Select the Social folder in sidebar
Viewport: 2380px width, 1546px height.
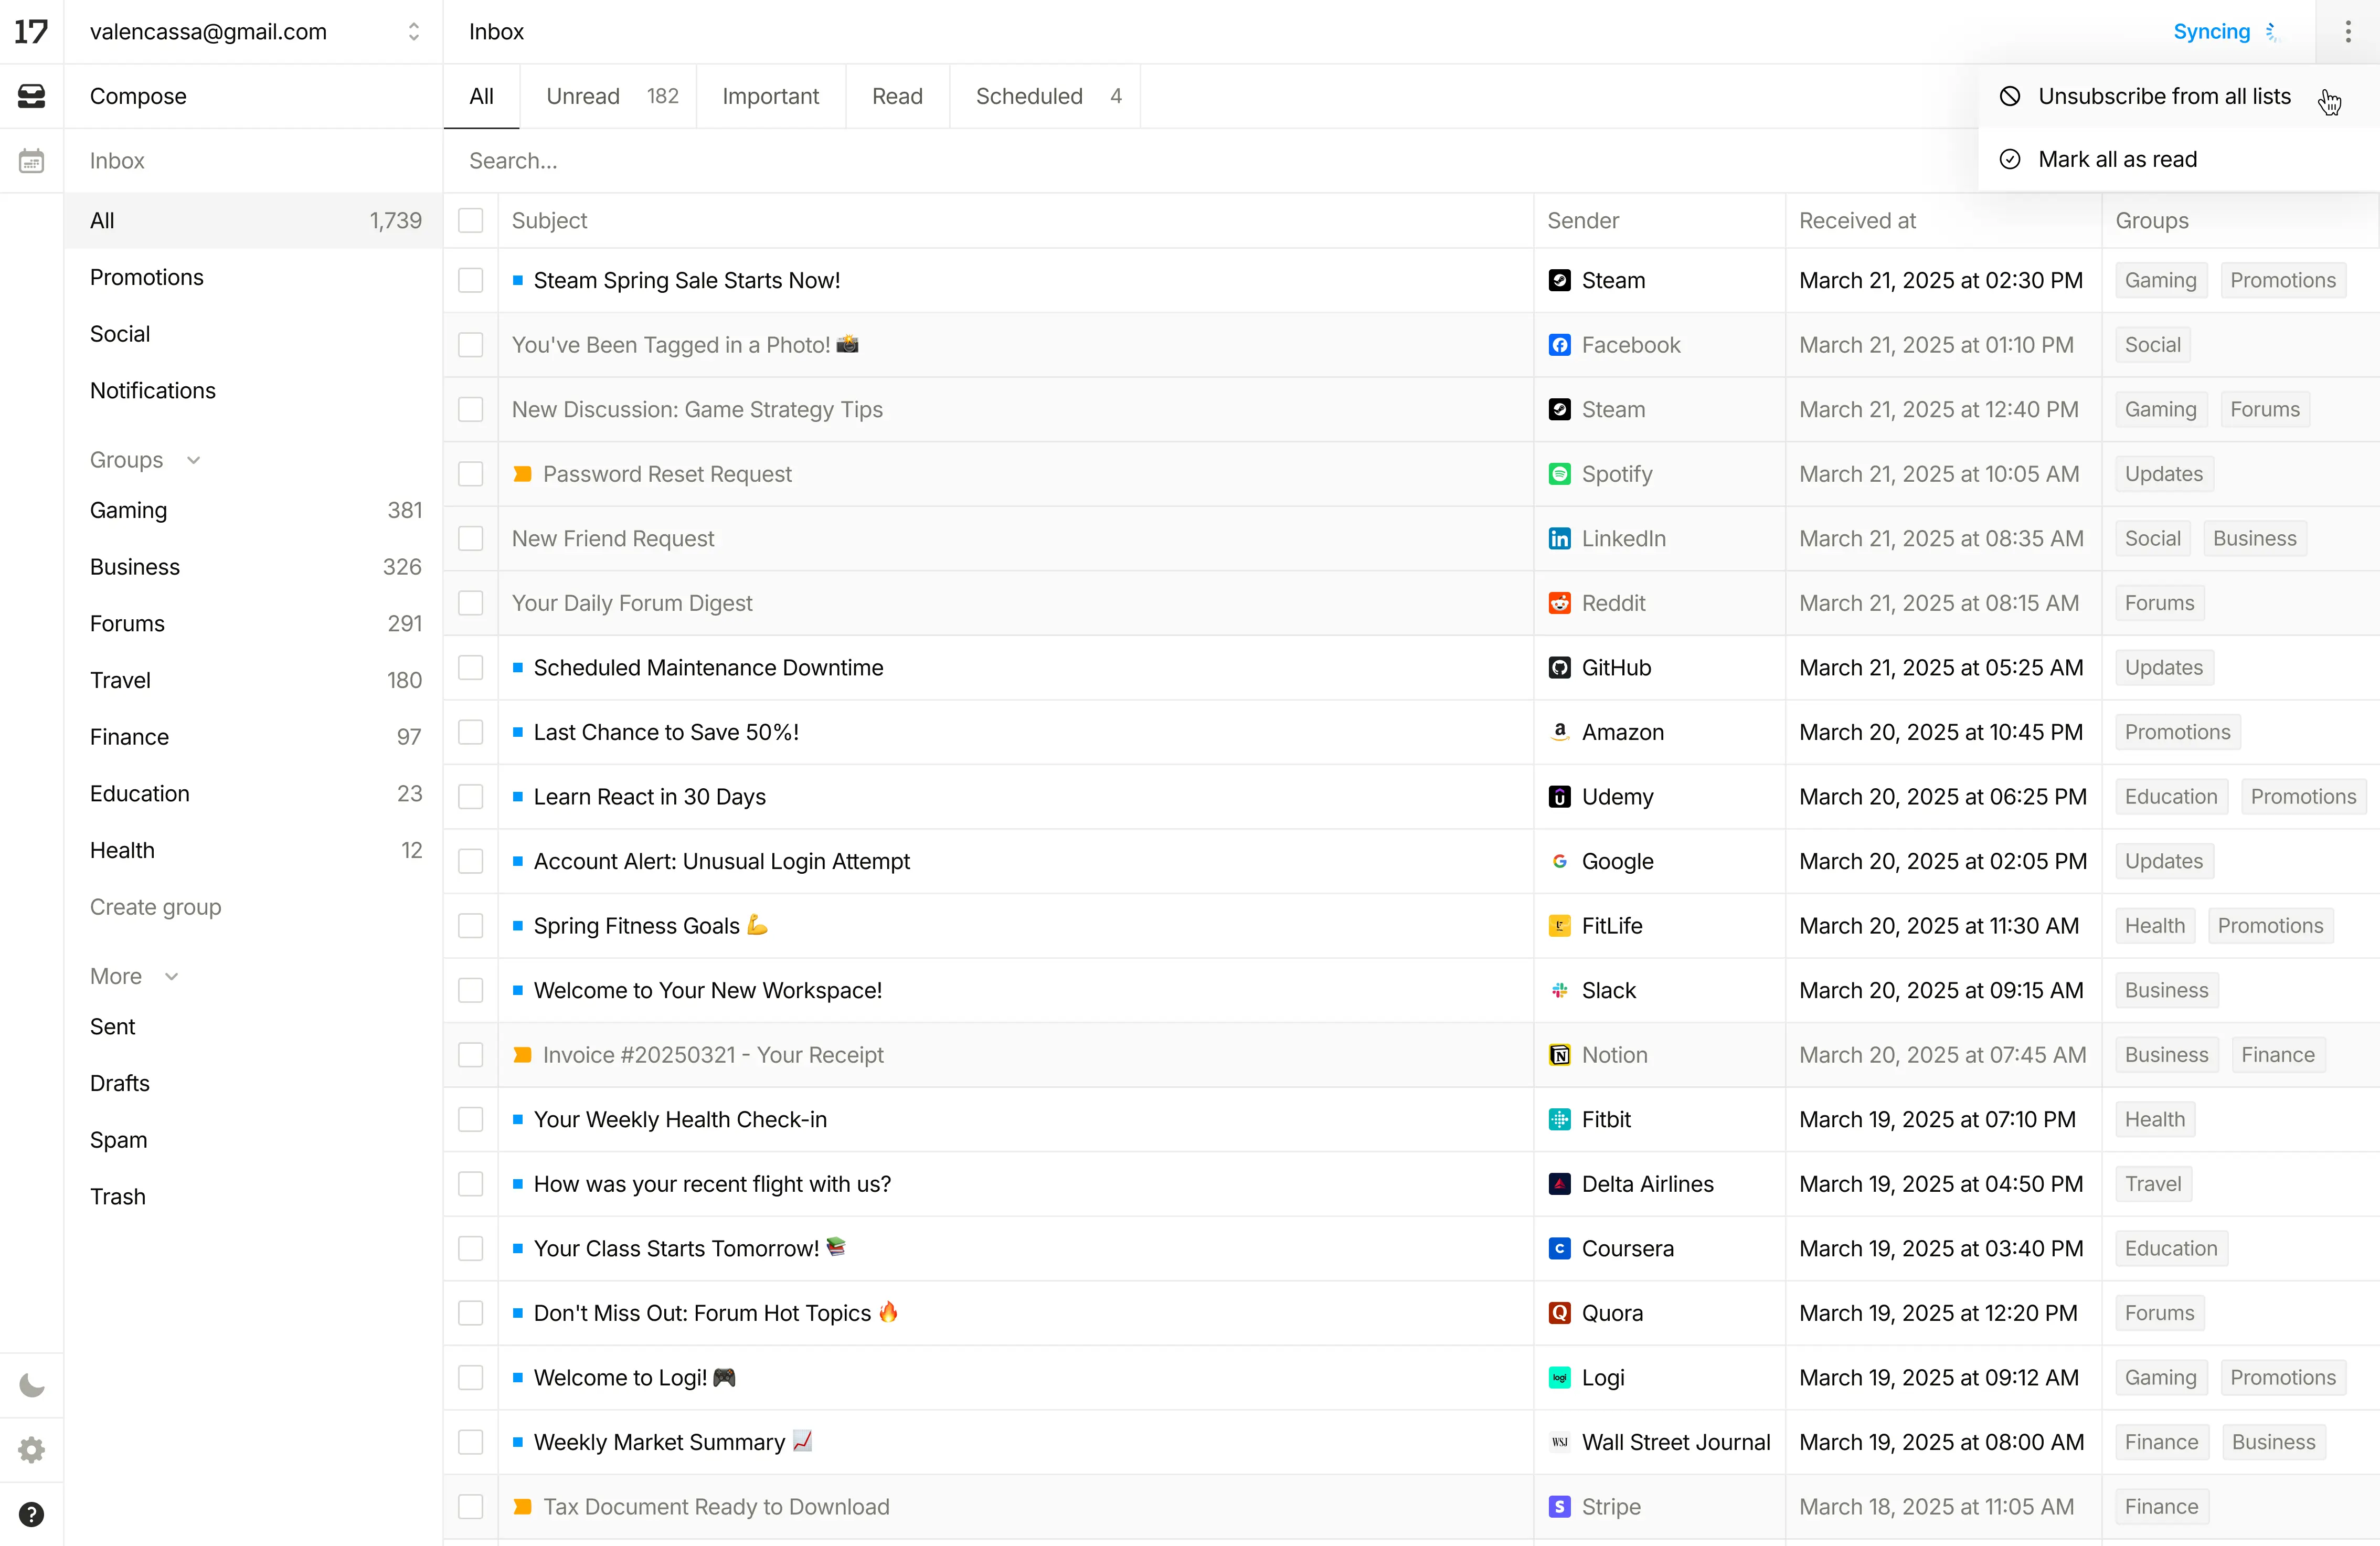(254, 334)
